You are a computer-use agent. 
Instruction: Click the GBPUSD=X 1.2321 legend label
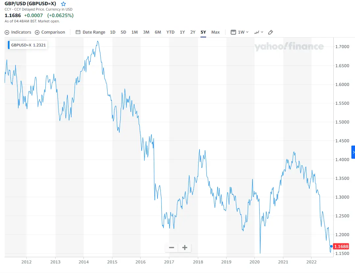pyautogui.click(x=28, y=45)
